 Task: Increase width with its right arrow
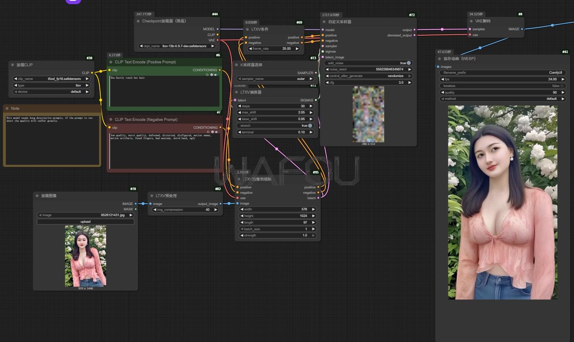click(x=313, y=210)
